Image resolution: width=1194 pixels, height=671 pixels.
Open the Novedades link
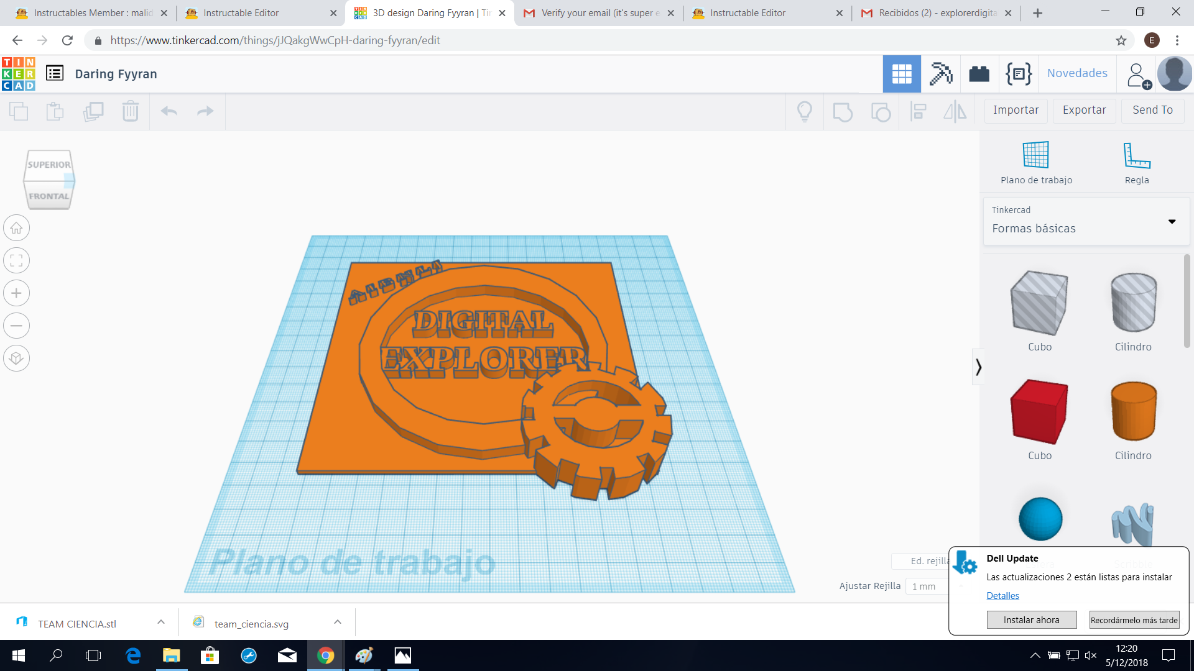[x=1077, y=73]
